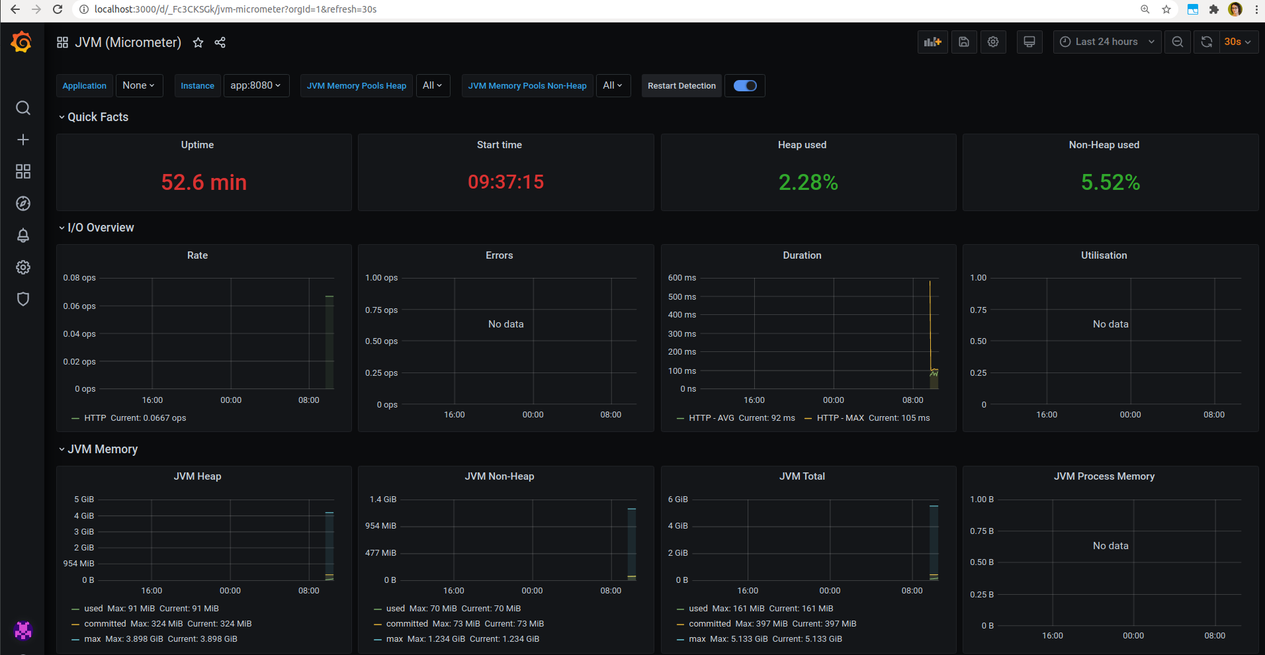Open the Server Admin shield icon
The image size is (1265, 655).
(x=23, y=299)
